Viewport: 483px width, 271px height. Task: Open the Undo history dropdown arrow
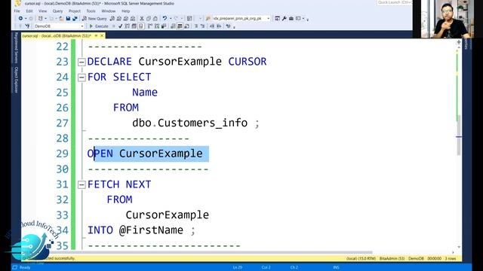(x=171, y=18)
